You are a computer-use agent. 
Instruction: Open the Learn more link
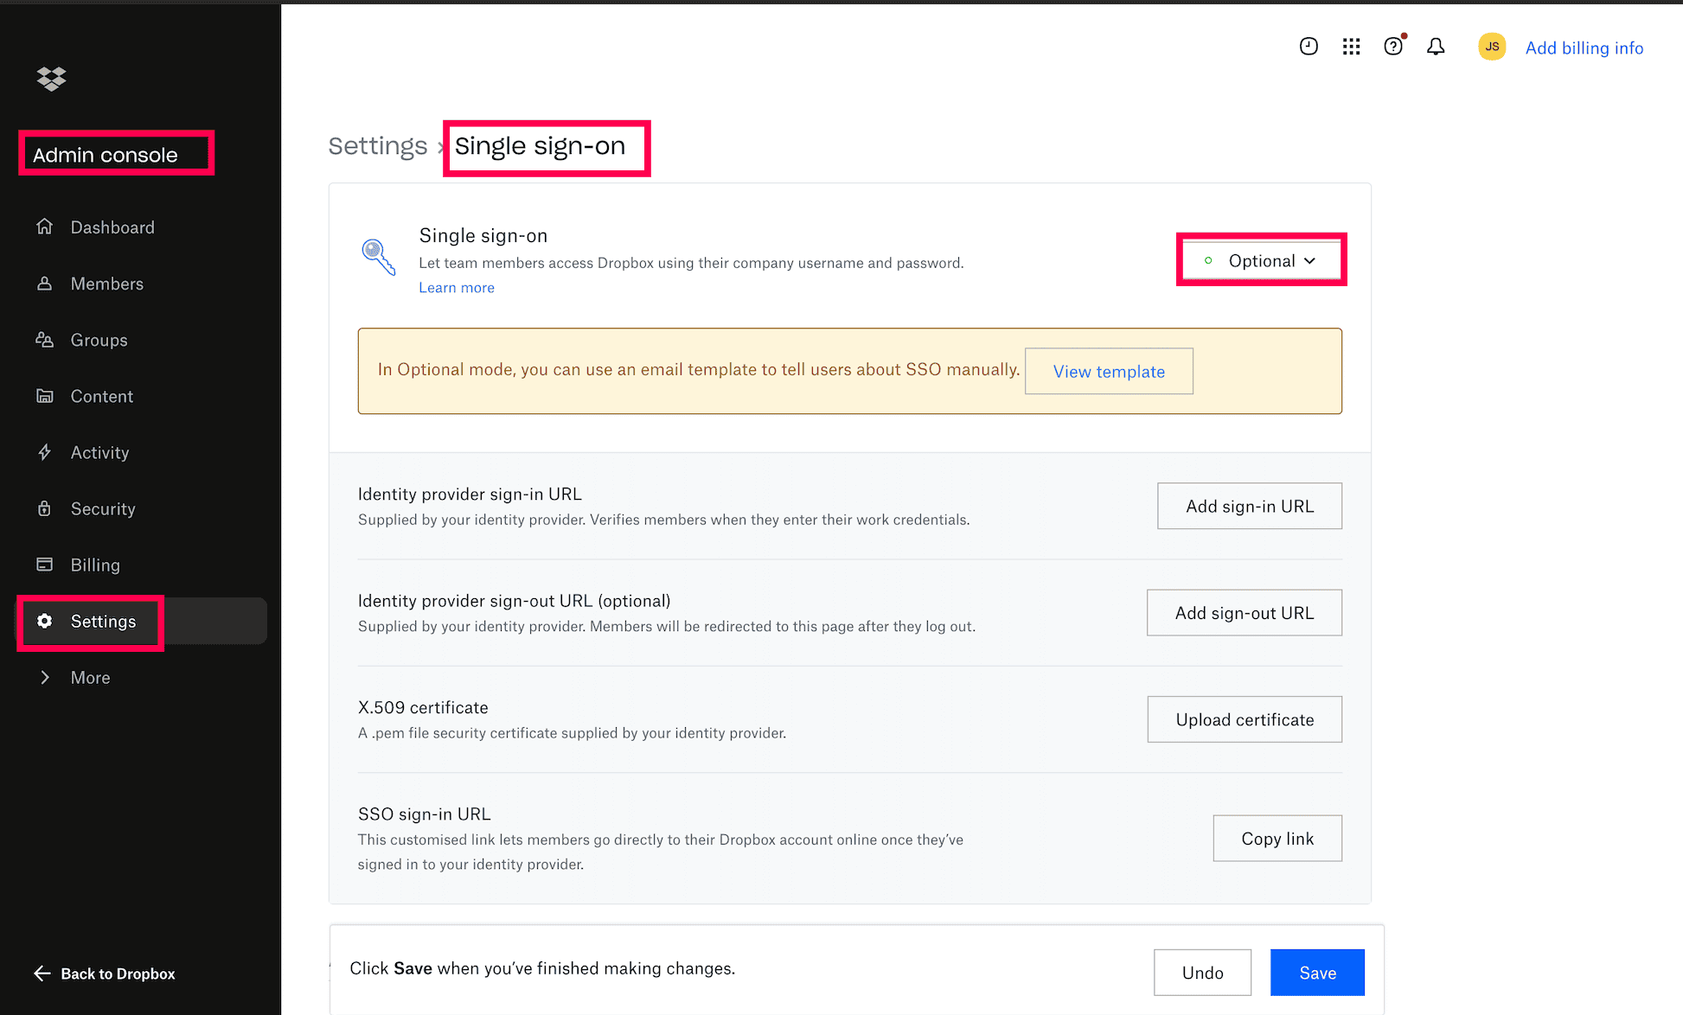[x=456, y=287]
